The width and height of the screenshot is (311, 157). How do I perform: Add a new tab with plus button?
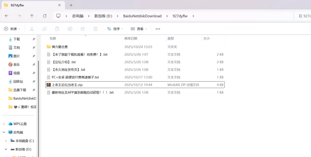pos(71,5)
